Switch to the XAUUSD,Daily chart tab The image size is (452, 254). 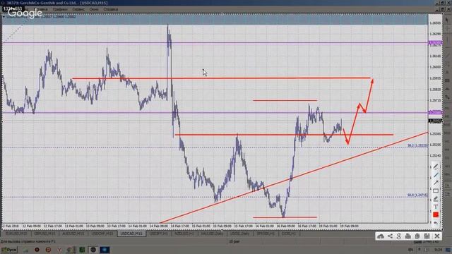[212, 234]
